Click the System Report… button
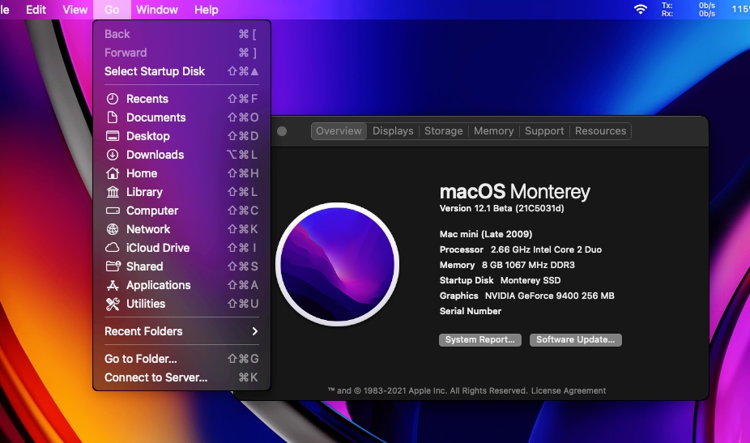Image resolution: width=750 pixels, height=443 pixels. click(479, 339)
